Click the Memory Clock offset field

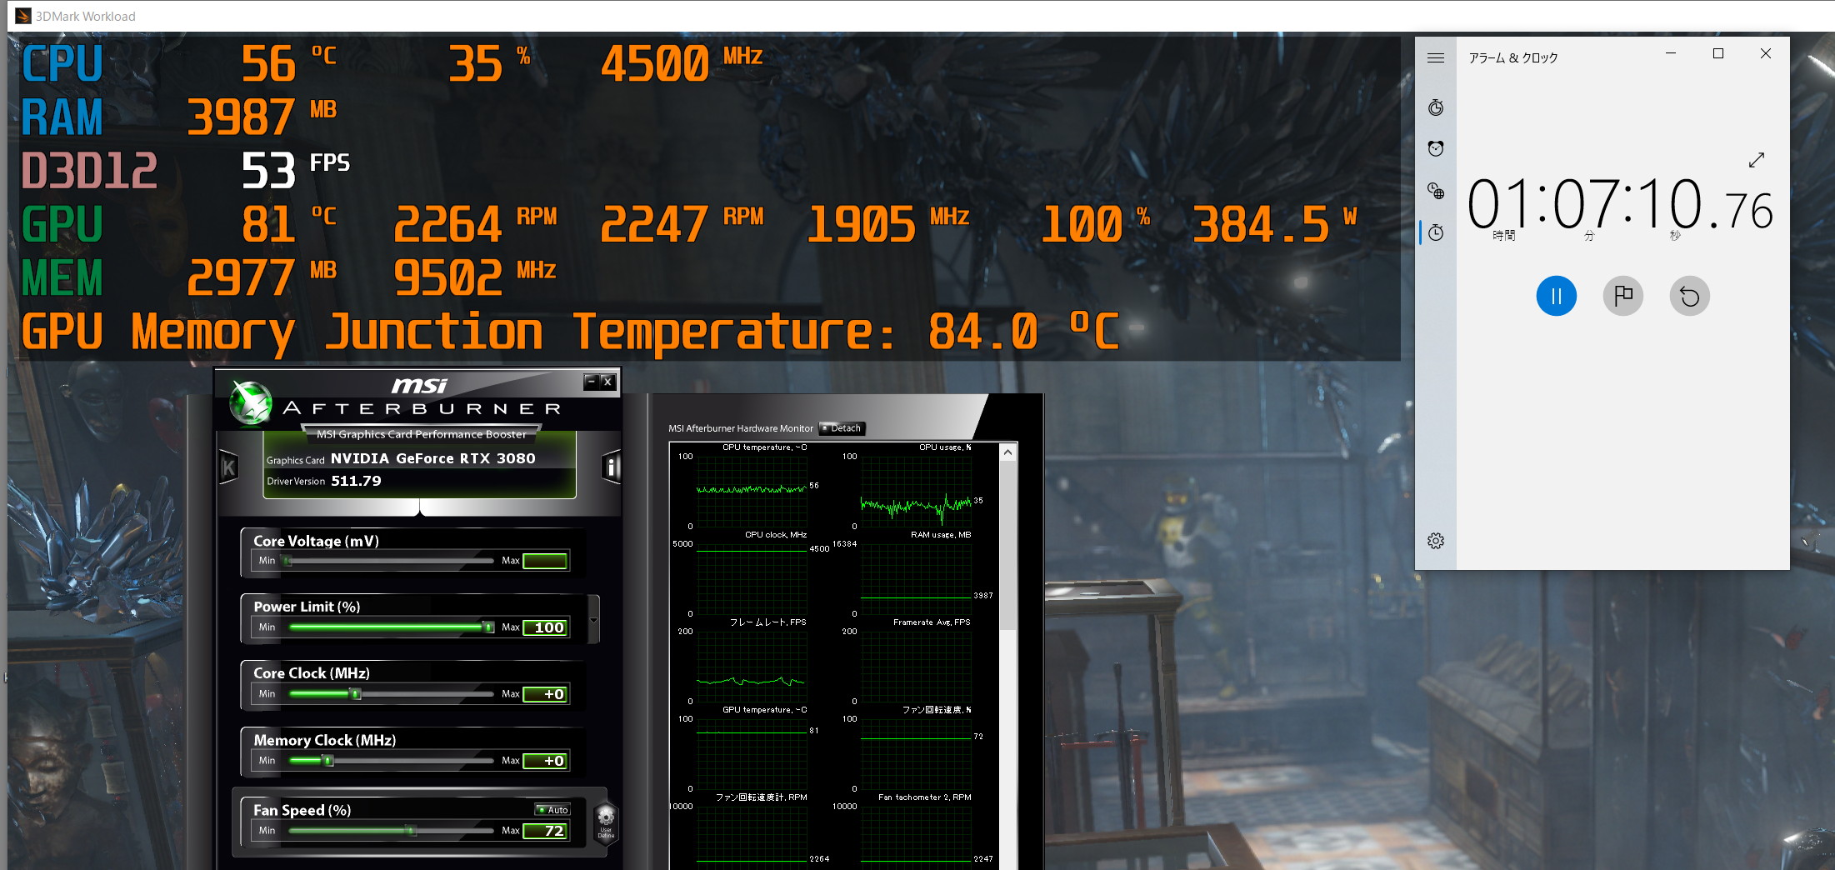click(546, 761)
